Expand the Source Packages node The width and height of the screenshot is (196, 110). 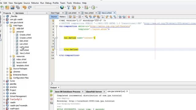click(7, 68)
